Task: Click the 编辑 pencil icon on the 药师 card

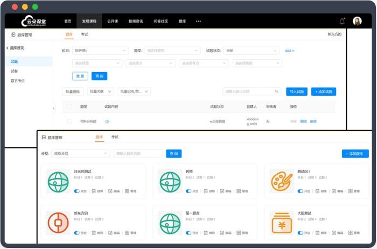Action: coord(222,191)
